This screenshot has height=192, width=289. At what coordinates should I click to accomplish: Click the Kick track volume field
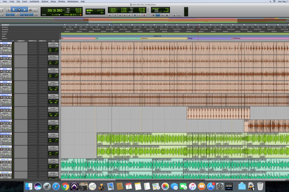pos(53,49)
